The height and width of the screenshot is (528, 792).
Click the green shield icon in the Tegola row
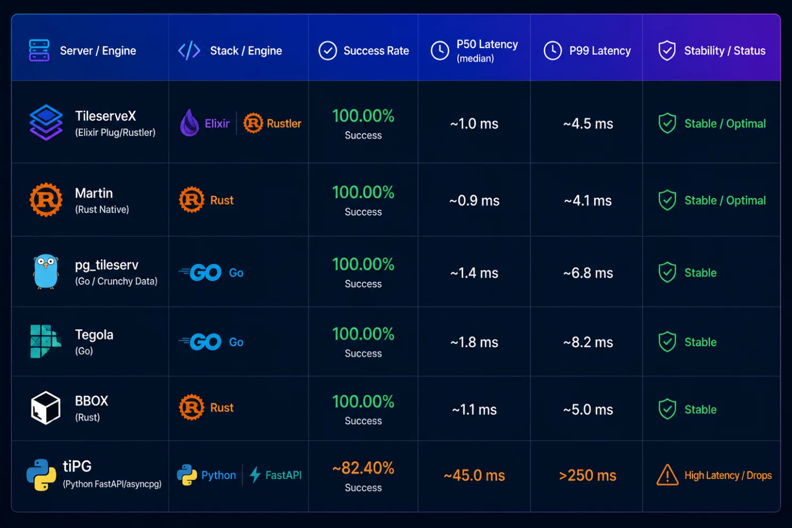coord(667,342)
